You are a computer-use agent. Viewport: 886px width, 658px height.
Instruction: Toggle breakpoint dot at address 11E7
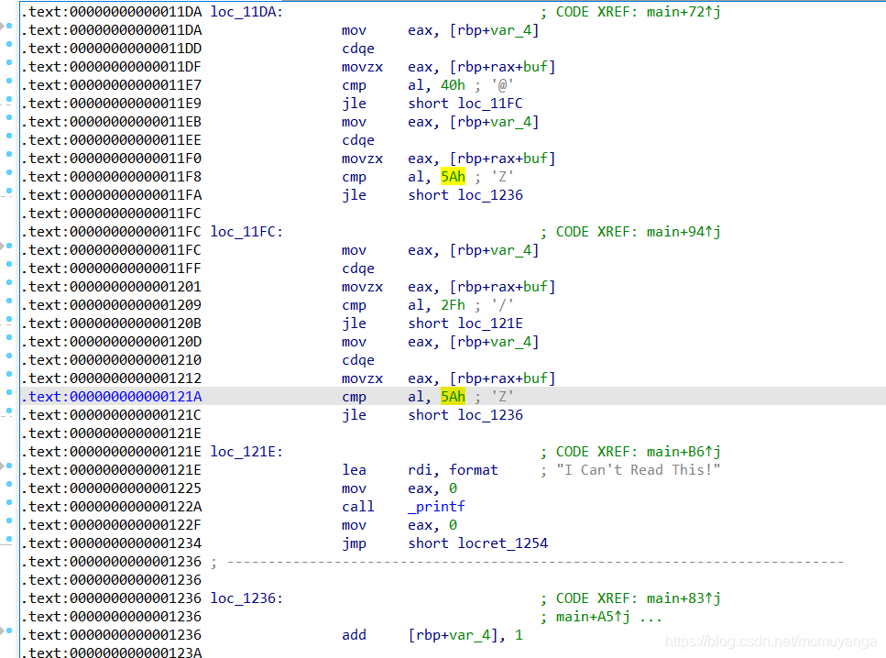(9, 81)
